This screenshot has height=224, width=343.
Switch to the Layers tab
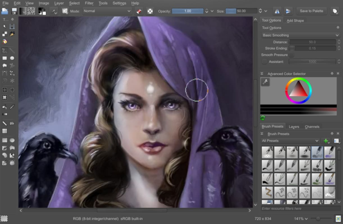[294, 127]
